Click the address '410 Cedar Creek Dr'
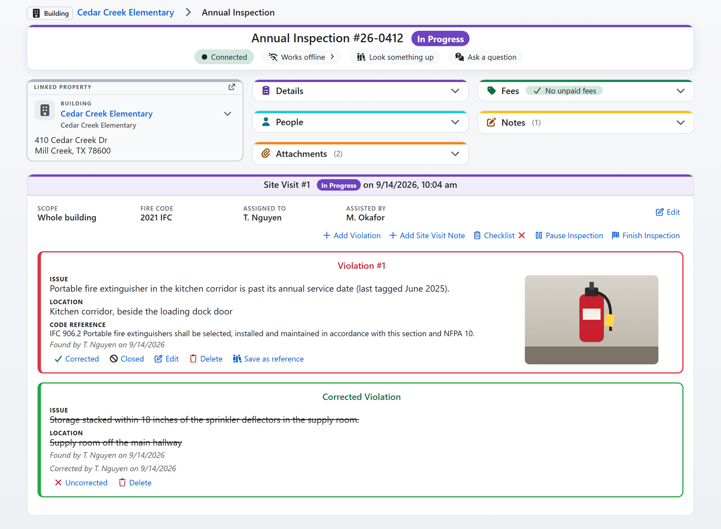Viewport: 721px width, 529px height. click(x=71, y=140)
